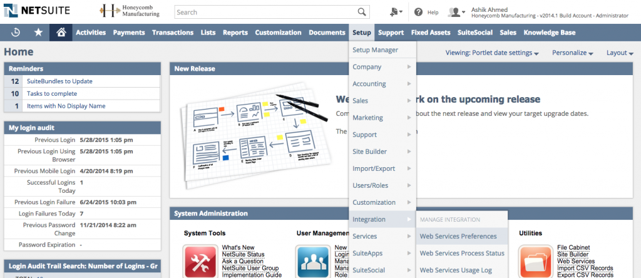This screenshot has height=278, width=641.
Task: Click the Implementation Guide link
Action: click(252, 275)
